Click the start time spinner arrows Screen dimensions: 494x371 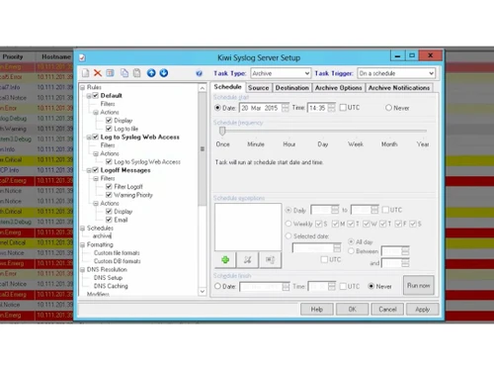pos(332,108)
